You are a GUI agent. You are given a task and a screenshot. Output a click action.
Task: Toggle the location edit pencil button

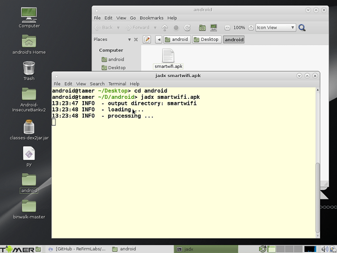point(147,40)
